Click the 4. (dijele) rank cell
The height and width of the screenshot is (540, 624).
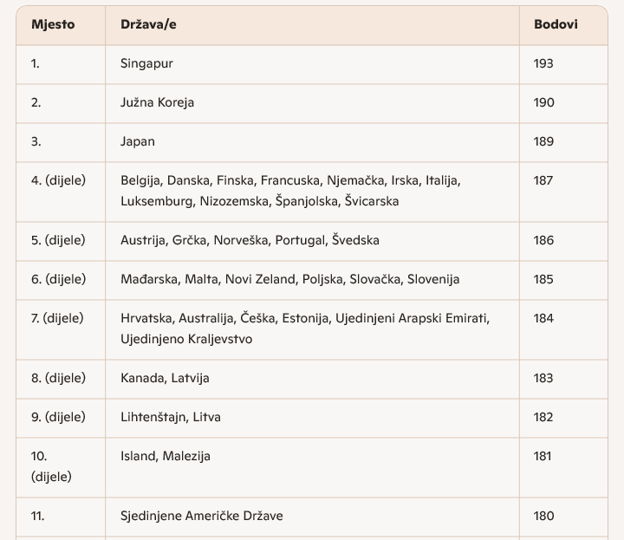[59, 180]
